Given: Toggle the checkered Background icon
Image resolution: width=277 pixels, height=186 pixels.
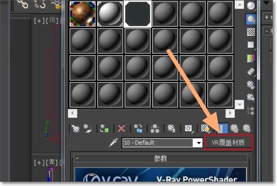Looking at the screenshot, I should click(x=251, y=32).
